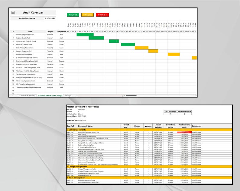Screen dimensions: 240x191
Task: Click yellow bar on Data Privacy Assessment row
Action: click(141, 48)
